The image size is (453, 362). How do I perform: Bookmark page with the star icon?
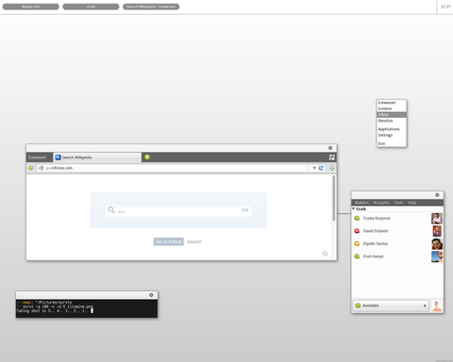[x=308, y=168]
